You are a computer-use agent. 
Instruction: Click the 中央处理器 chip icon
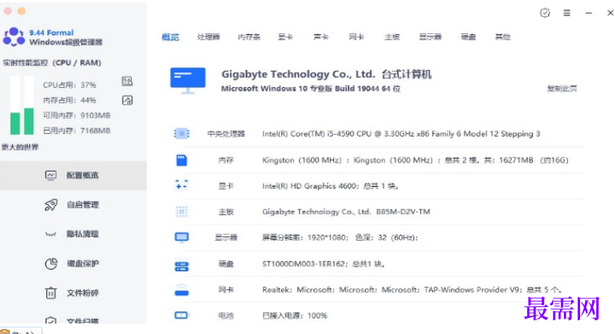pos(182,134)
